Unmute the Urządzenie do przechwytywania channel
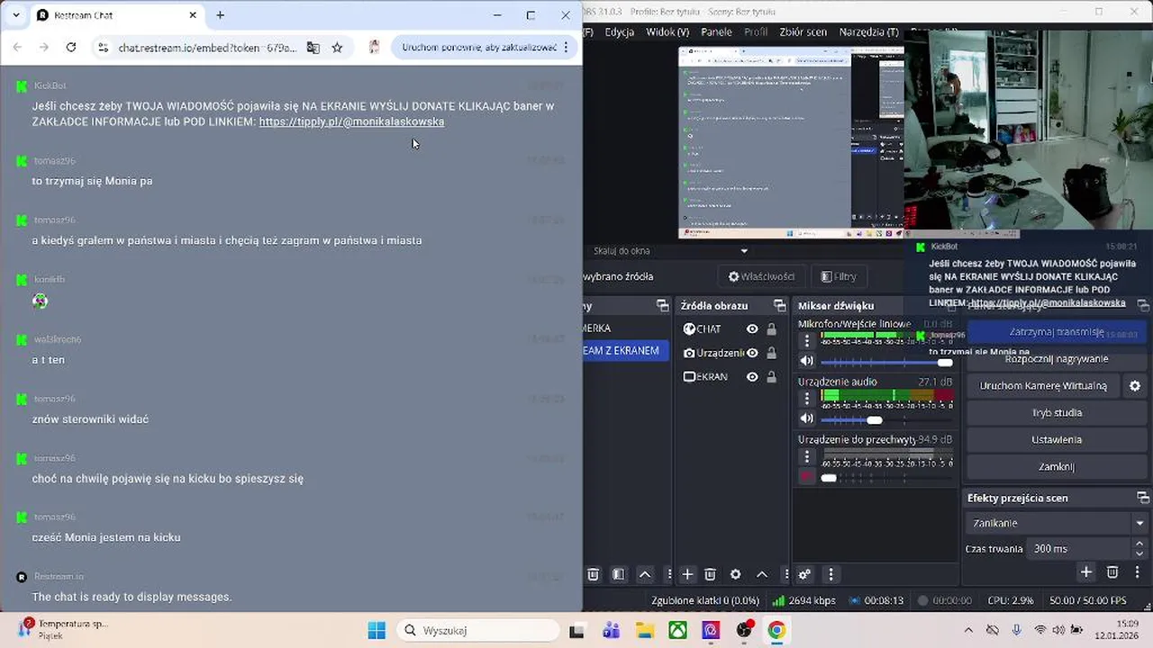Viewport: 1153px width, 648px height. coord(807,477)
